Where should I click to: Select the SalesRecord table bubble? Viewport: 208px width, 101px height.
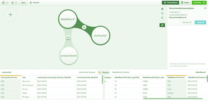point(68,19)
